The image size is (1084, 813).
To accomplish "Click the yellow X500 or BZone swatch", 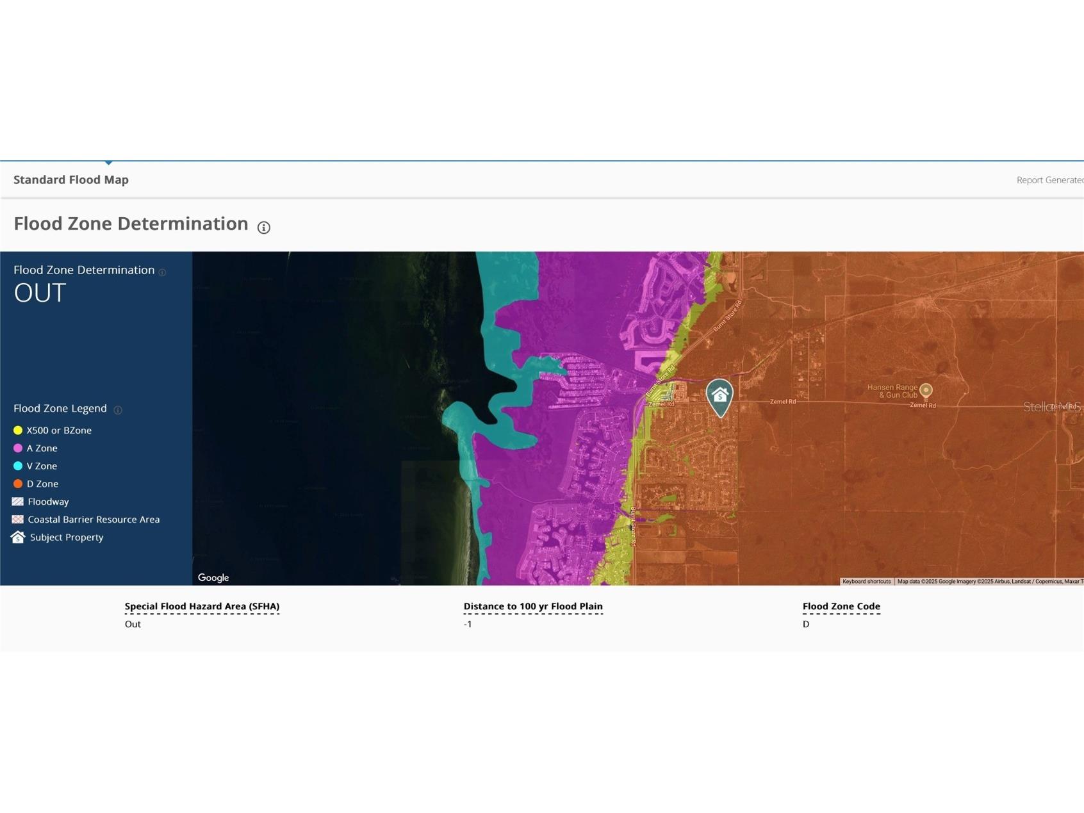I will [18, 431].
